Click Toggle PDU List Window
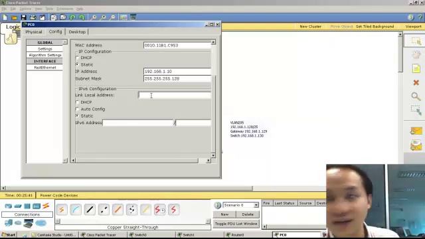 click(236, 224)
